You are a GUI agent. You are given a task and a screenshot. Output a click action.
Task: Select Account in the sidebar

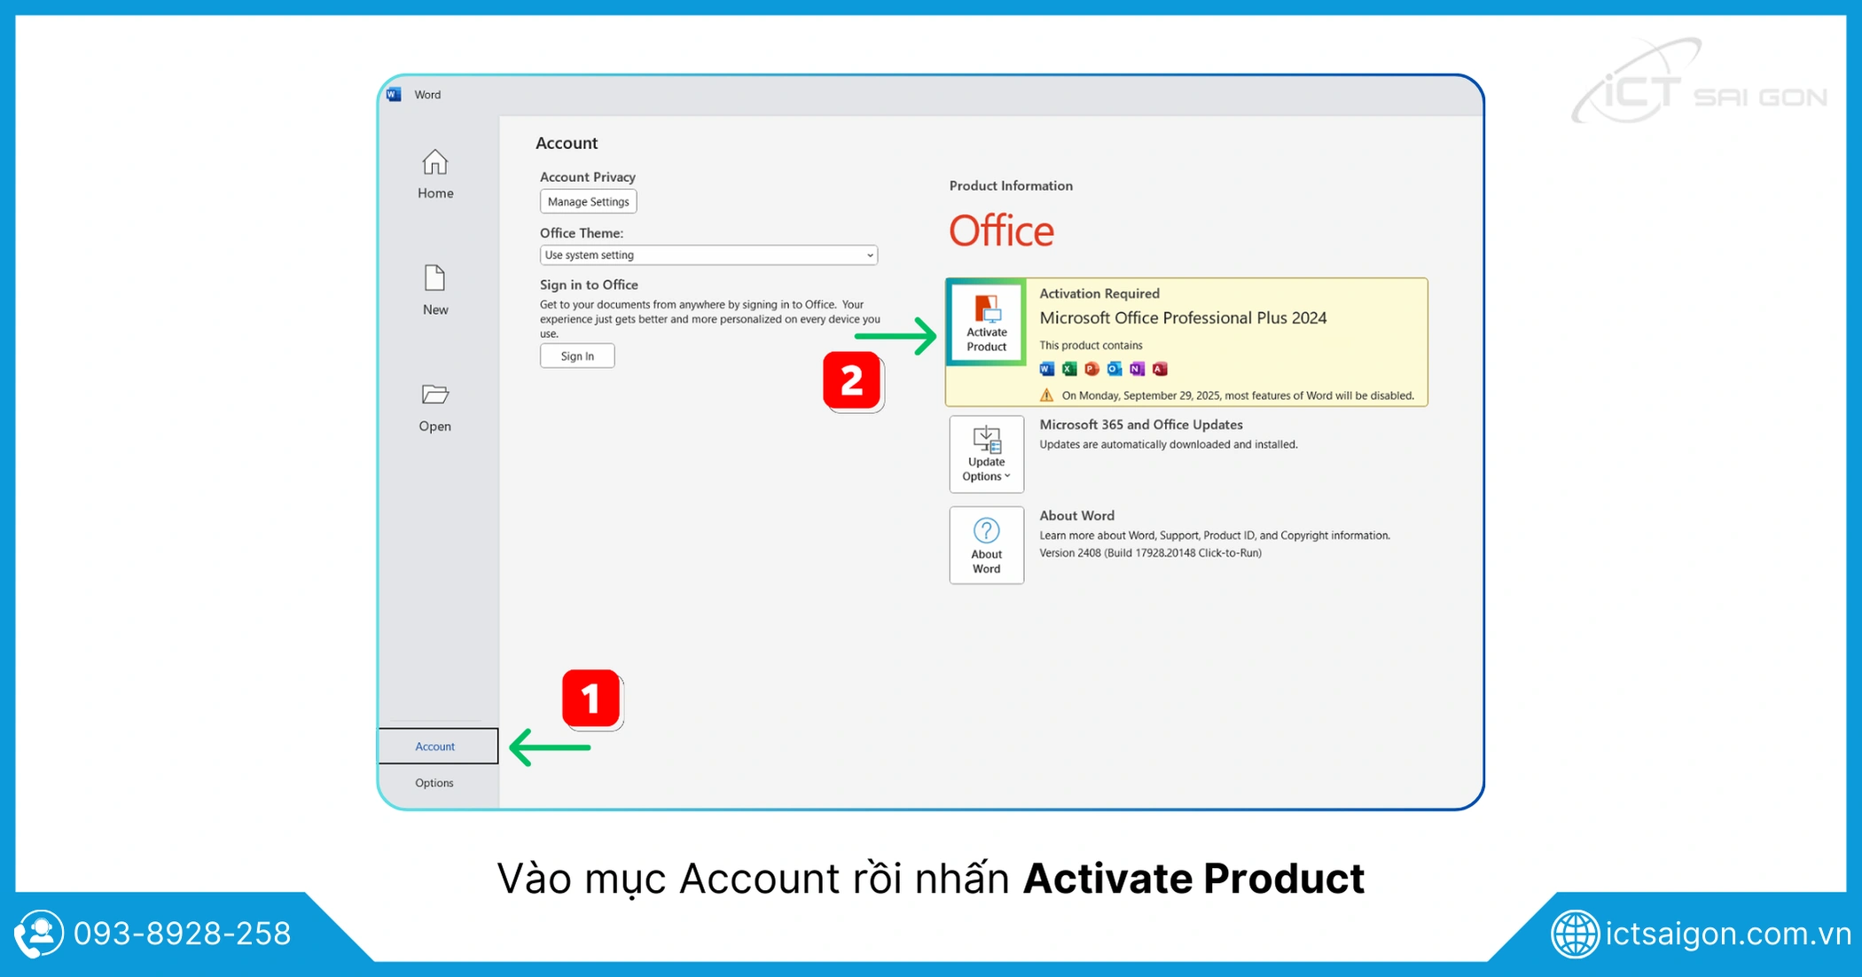click(x=438, y=746)
